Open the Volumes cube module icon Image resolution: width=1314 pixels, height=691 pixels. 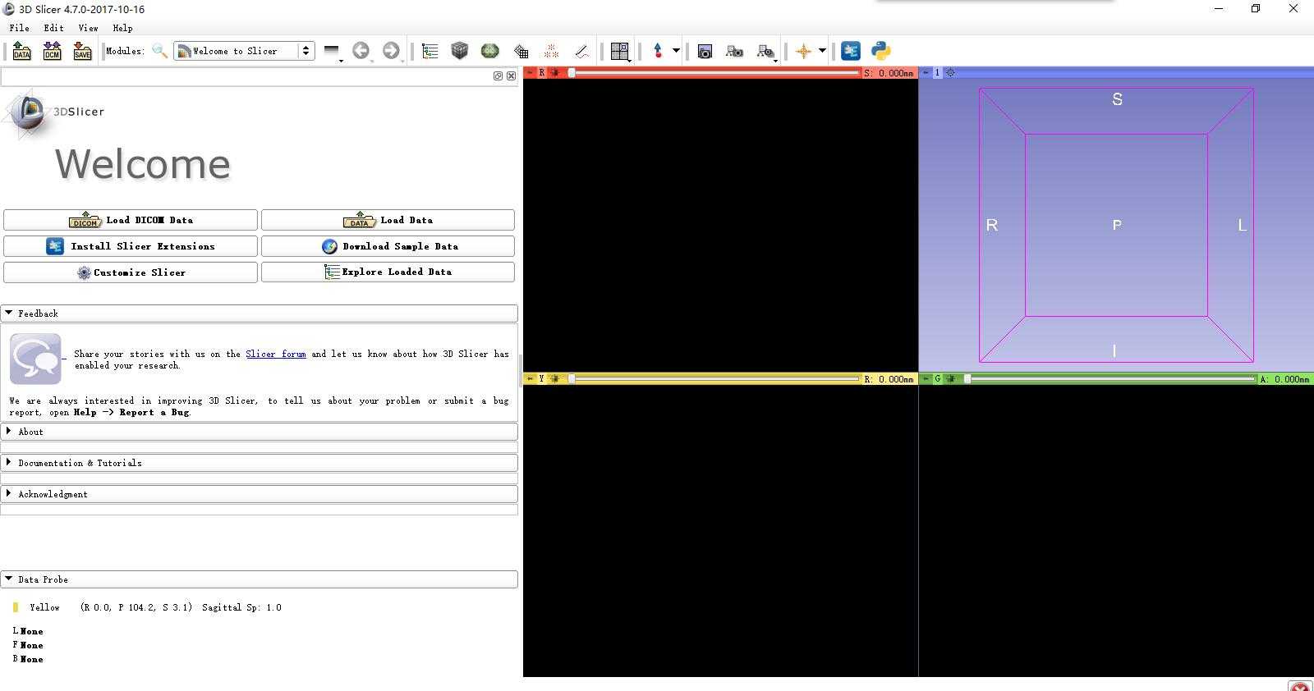460,51
